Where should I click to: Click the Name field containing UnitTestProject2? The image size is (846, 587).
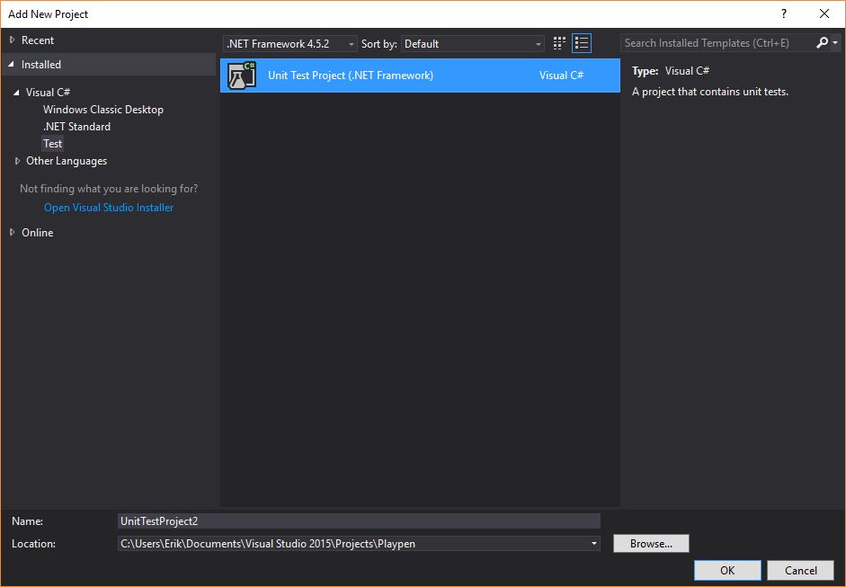pyautogui.click(x=359, y=520)
